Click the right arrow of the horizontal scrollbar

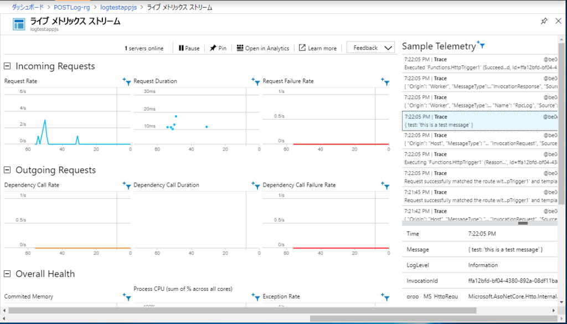[x=554, y=310]
